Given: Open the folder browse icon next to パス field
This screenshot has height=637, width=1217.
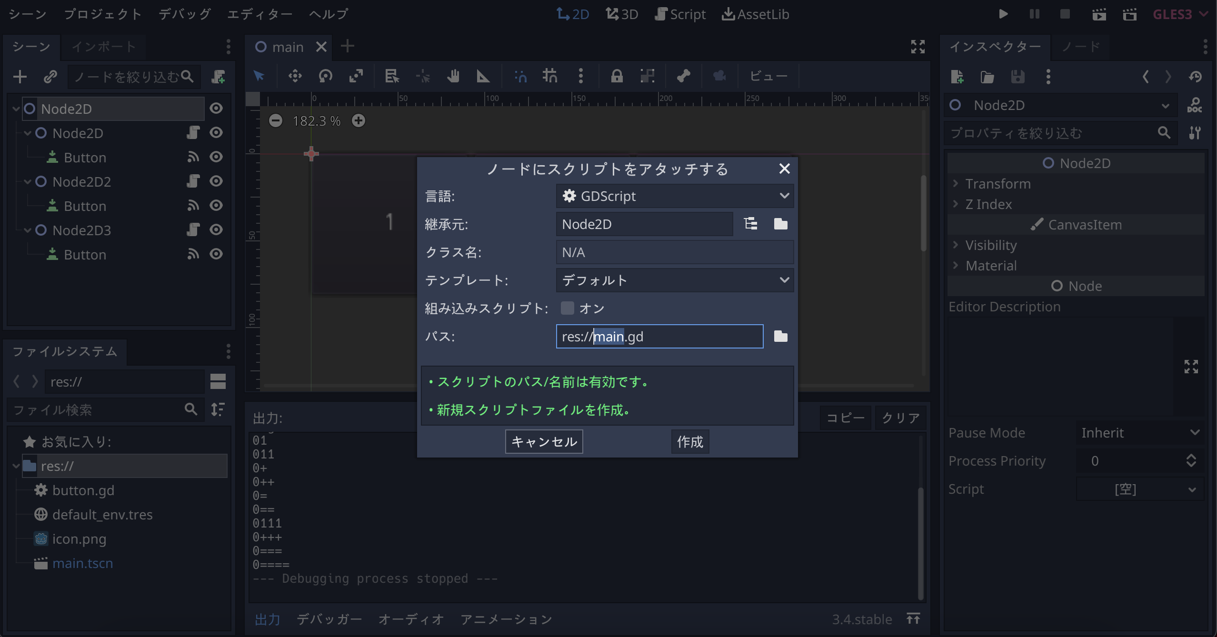Looking at the screenshot, I should (779, 337).
